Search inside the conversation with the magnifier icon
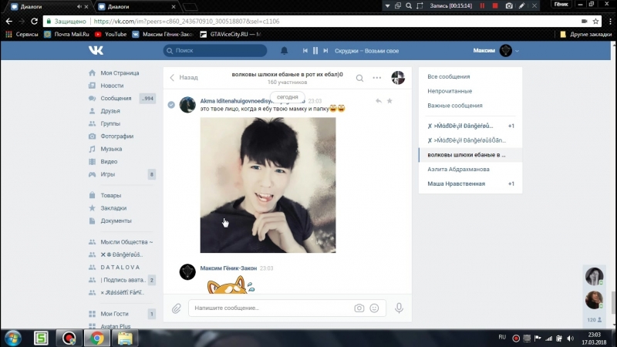The image size is (617, 347). pyautogui.click(x=359, y=78)
